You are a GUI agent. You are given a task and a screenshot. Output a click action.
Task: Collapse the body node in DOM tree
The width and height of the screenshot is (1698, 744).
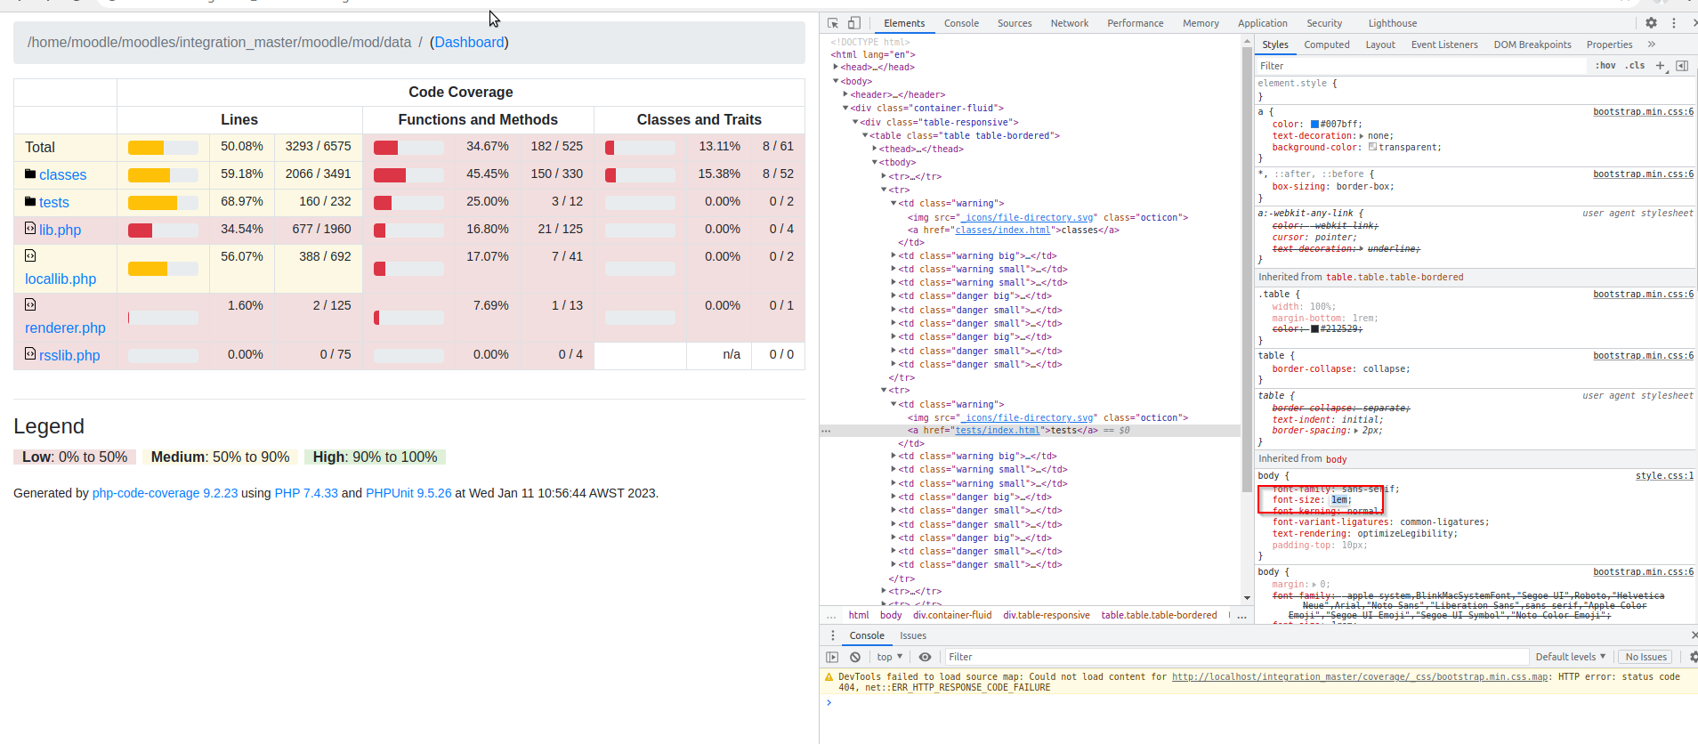pos(836,81)
